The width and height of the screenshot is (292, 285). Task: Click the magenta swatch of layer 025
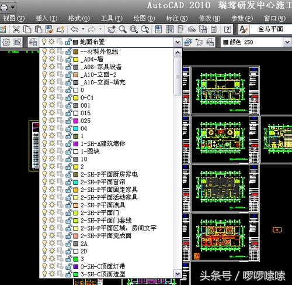pos(76,121)
